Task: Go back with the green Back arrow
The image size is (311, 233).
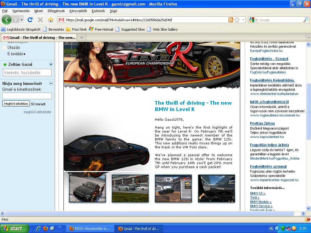Action: coord(7,20)
